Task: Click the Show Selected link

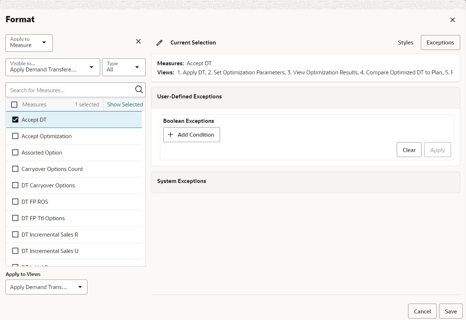Action: pyautogui.click(x=125, y=104)
